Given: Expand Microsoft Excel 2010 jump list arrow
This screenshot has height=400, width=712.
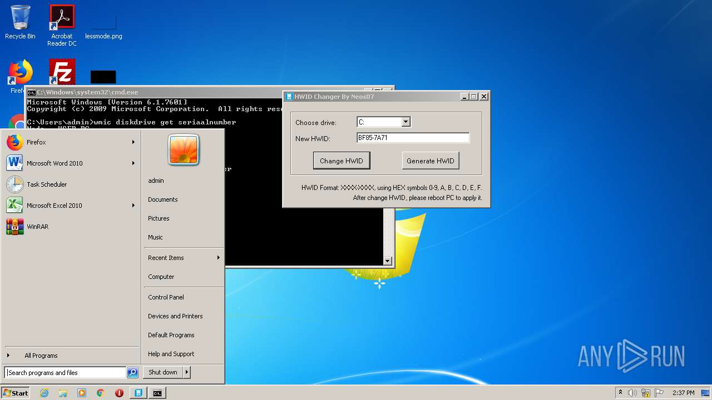Looking at the screenshot, I should pos(133,206).
